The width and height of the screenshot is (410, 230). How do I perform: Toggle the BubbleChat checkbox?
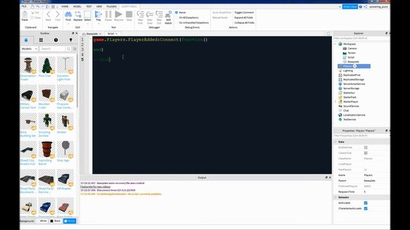[x=366, y=148]
